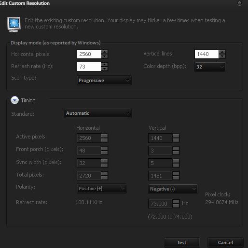Click the round button in title bar

239,3
